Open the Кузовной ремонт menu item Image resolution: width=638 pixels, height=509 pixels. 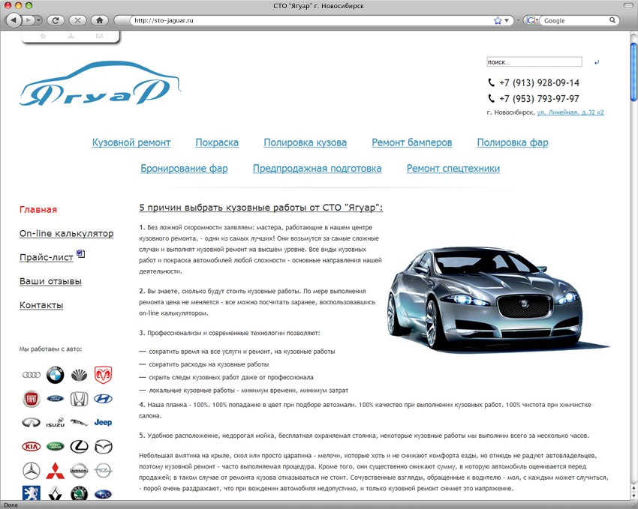click(131, 142)
